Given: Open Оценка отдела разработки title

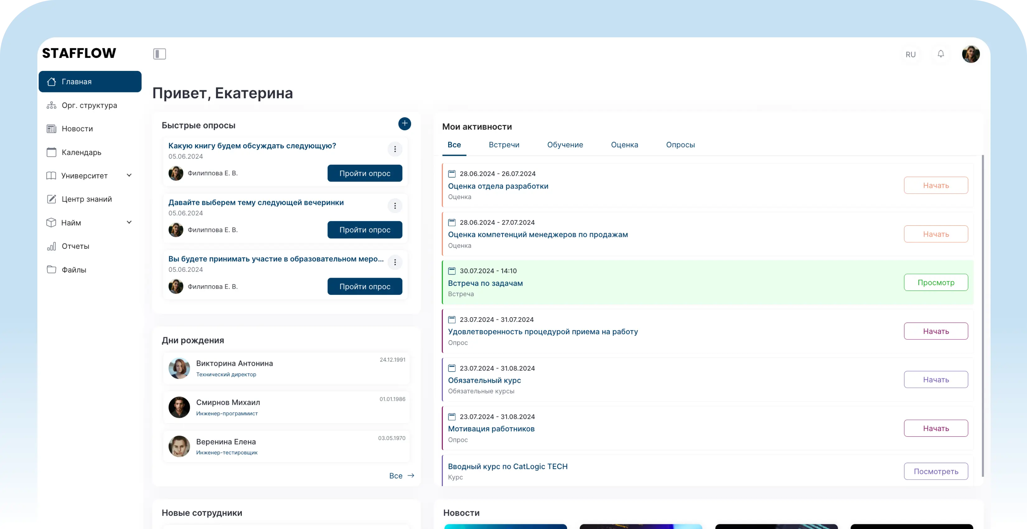Looking at the screenshot, I should pyautogui.click(x=498, y=186).
